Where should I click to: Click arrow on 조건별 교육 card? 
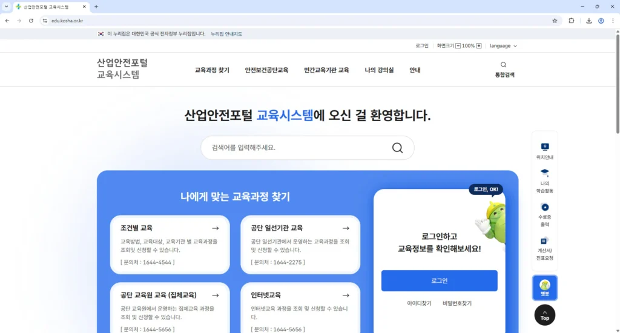tap(215, 228)
